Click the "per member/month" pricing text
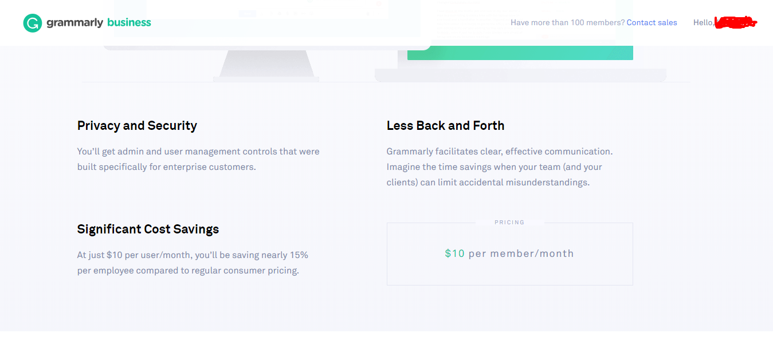The width and height of the screenshot is (773, 341). click(521, 253)
